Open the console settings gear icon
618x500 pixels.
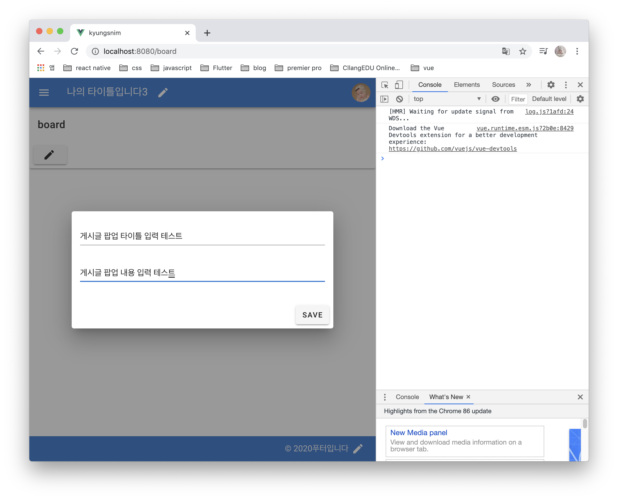point(580,99)
